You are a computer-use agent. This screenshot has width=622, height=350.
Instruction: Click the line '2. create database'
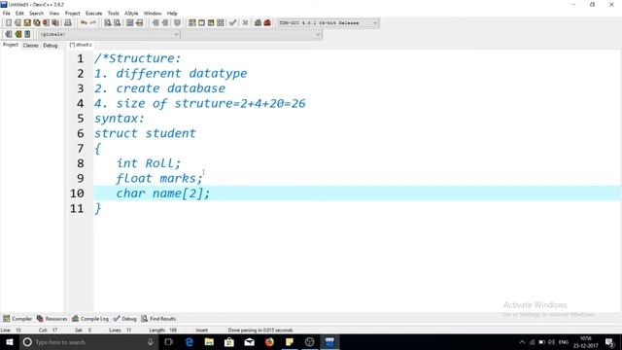click(x=159, y=88)
